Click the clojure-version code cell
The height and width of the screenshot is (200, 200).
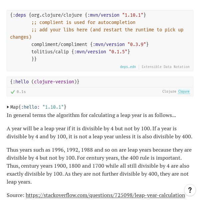pos(45,82)
